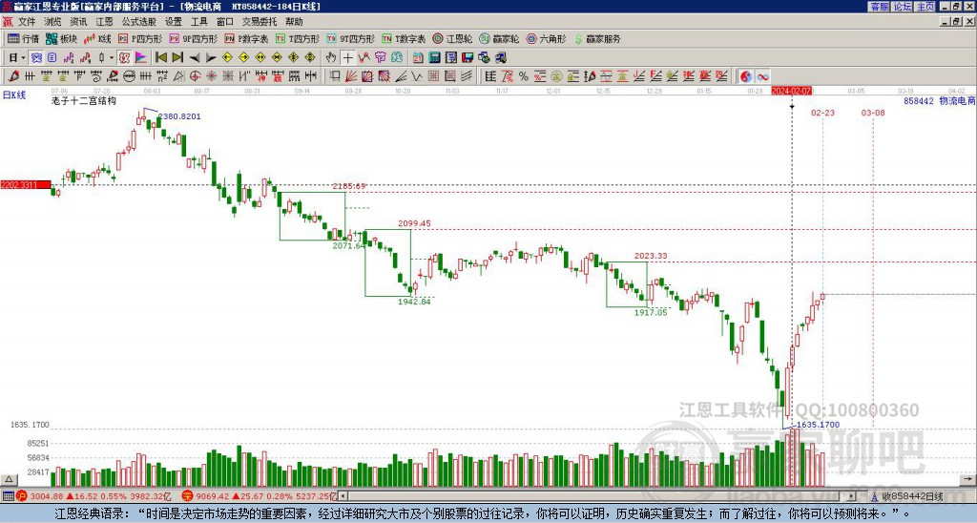Screen dimensions: 977x523
Task: Open the 交易委托 menu
Action: coord(260,22)
